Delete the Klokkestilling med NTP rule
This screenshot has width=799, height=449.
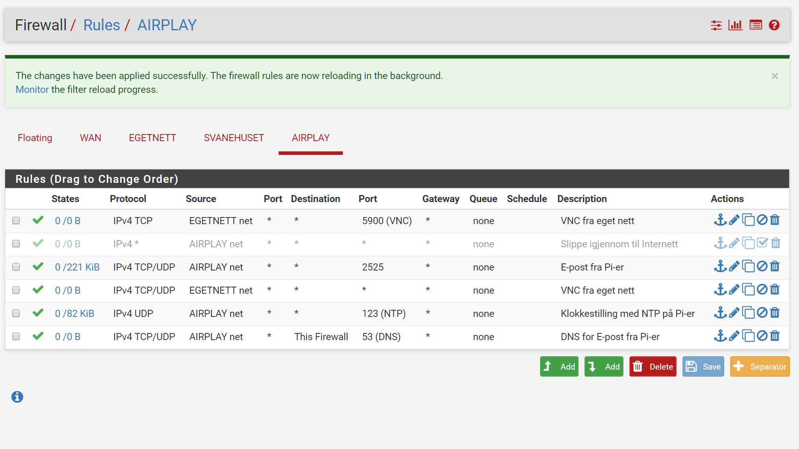tap(775, 313)
